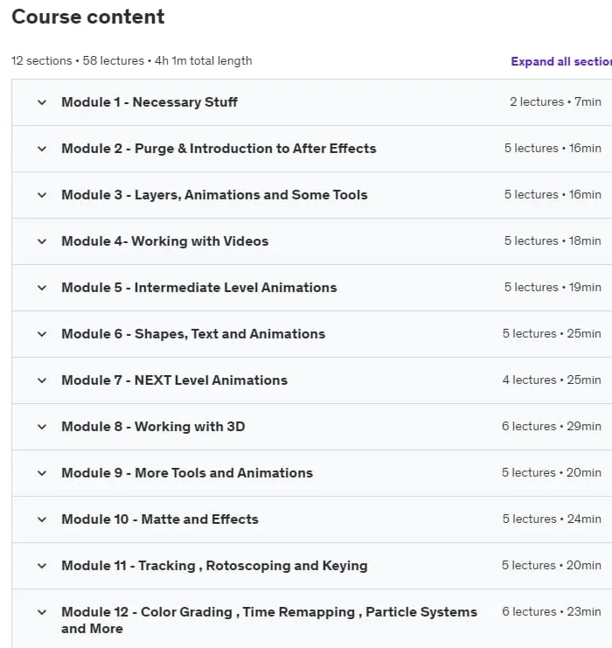The image size is (612, 648).
Task: Click chevron beside Shapes, Text and Animations
Action: pyautogui.click(x=42, y=333)
